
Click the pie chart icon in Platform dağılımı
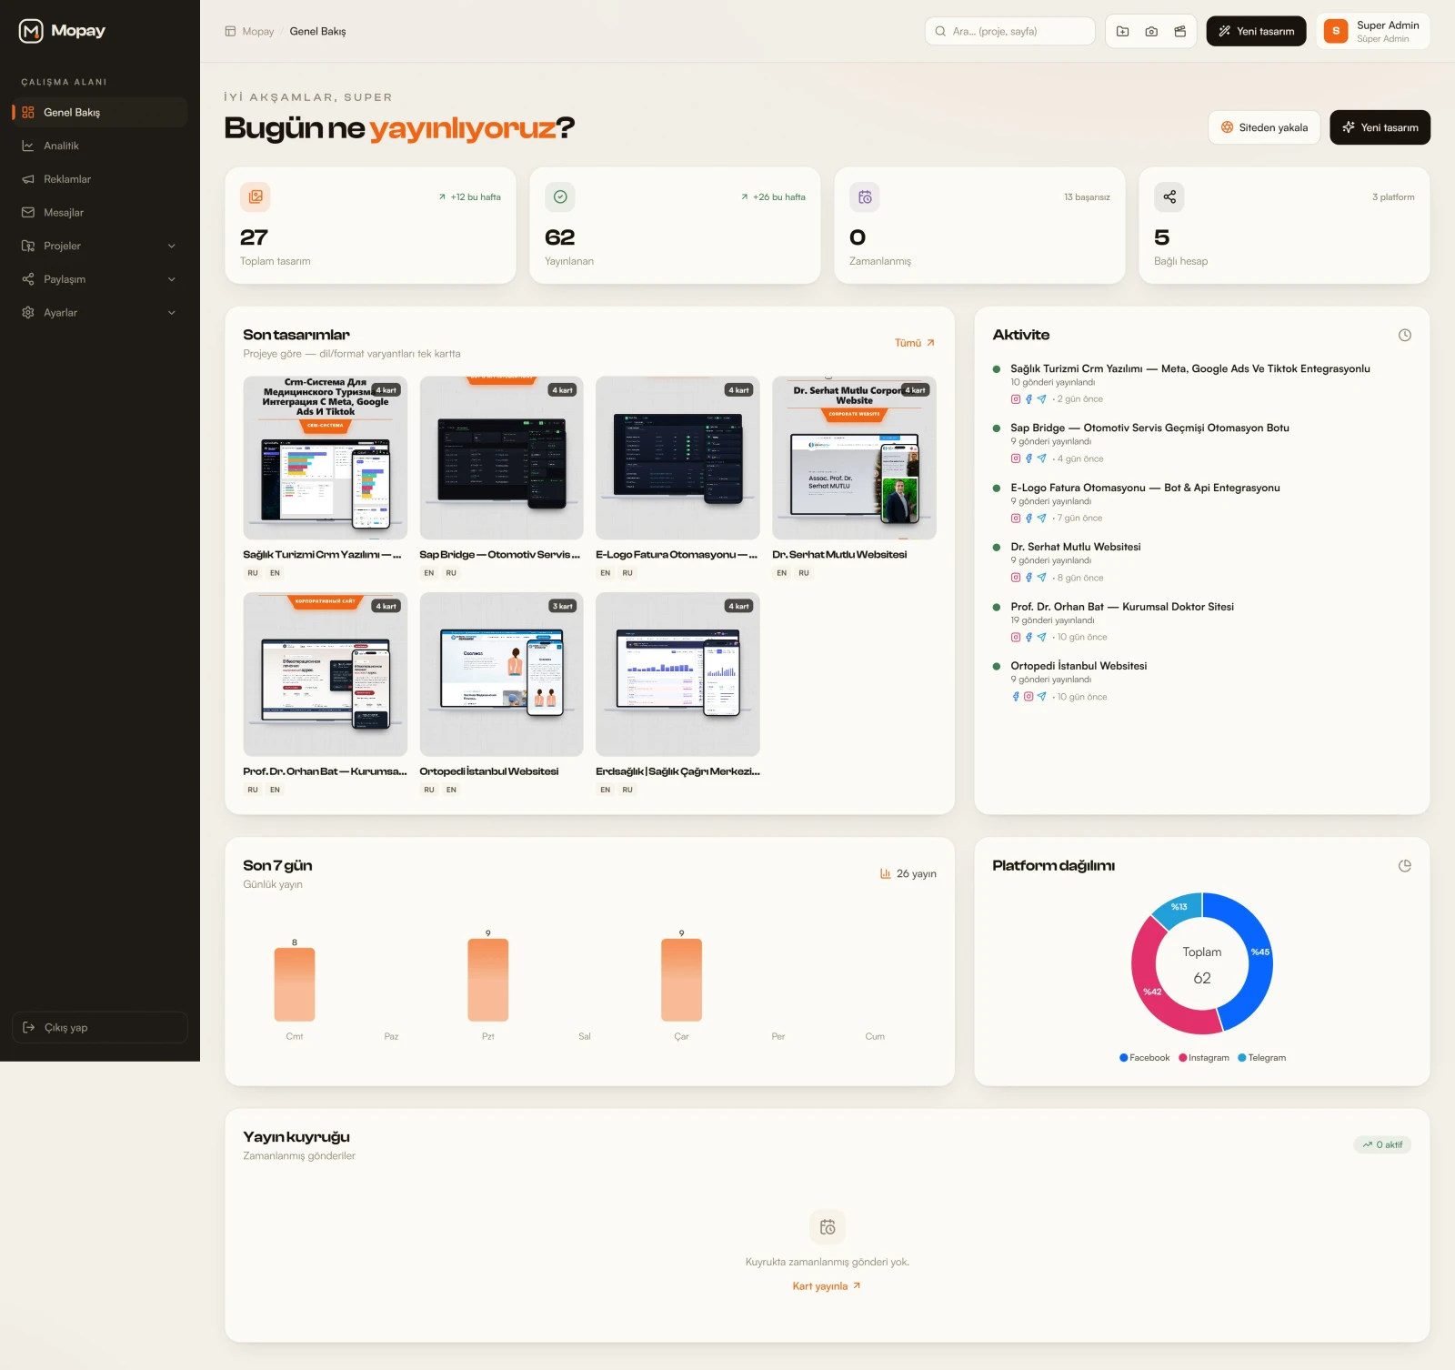1405,866
